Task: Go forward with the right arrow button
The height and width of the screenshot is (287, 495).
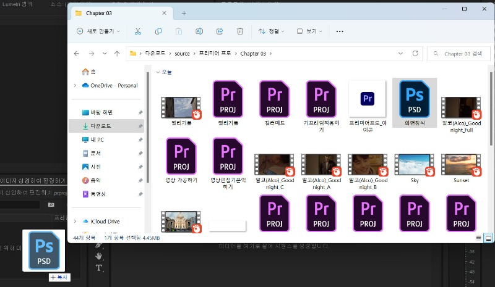Action: 92,54
